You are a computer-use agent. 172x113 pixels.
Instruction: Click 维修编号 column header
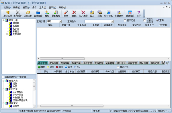95,72
